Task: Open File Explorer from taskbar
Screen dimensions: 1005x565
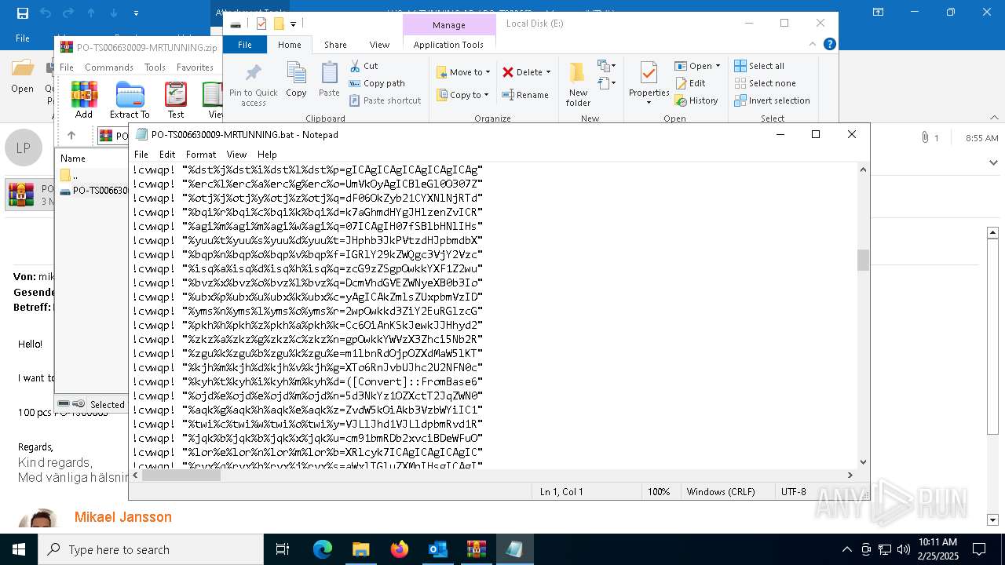Action: pos(360,549)
